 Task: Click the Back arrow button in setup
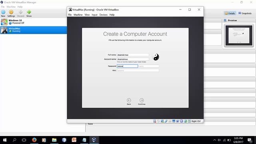tap(129, 100)
